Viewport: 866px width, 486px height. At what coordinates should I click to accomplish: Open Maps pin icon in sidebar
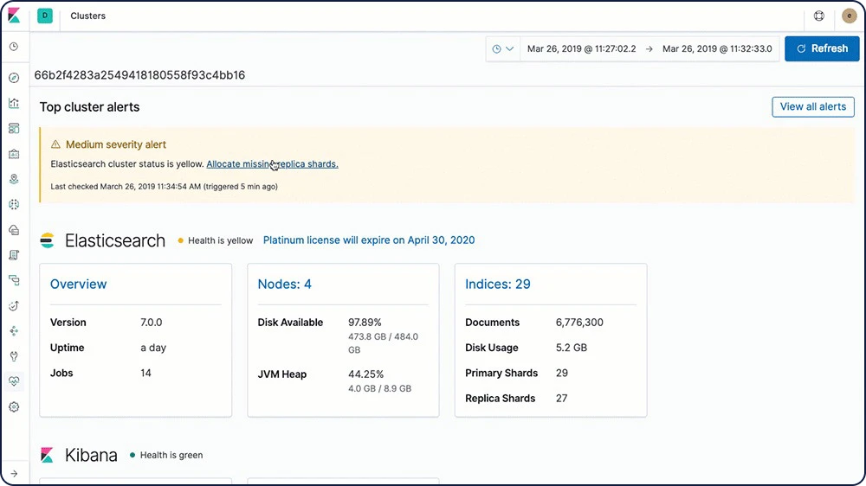coord(14,179)
